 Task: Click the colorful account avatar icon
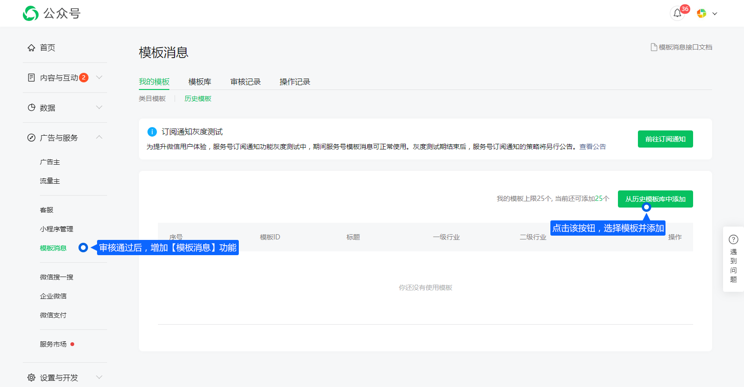[x=701, y=13]
